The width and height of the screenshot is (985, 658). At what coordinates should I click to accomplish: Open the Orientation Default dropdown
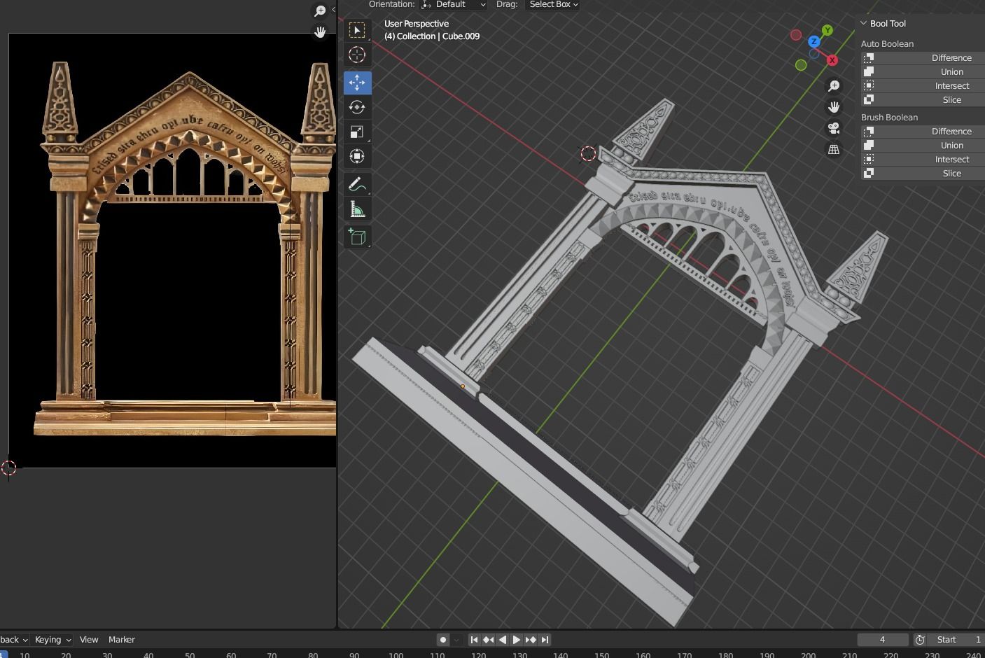pyautogui.click(x=454, y=5)
